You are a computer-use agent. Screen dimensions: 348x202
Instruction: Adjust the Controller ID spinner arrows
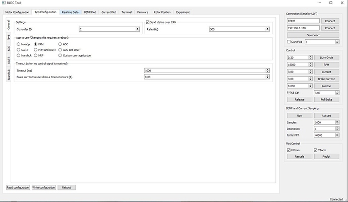click(137, 29)
